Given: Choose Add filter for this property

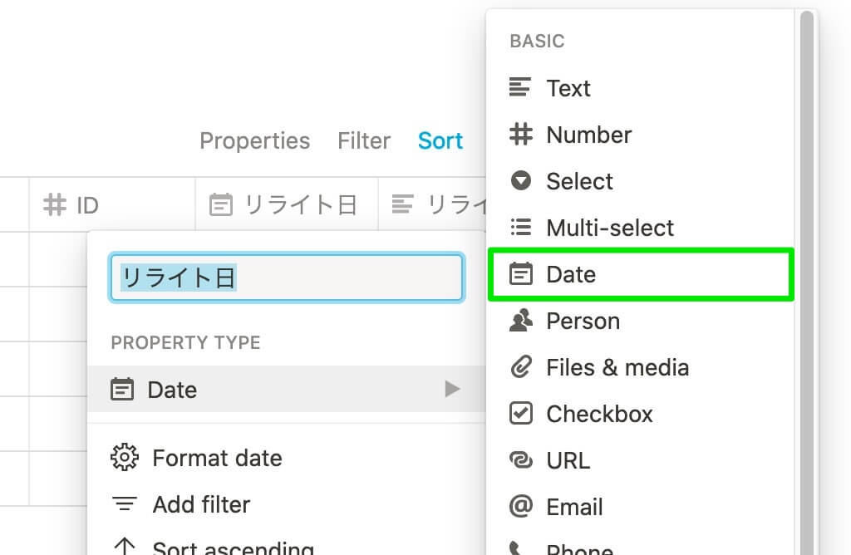Looking at the screenshot, I should click(287, 504).
